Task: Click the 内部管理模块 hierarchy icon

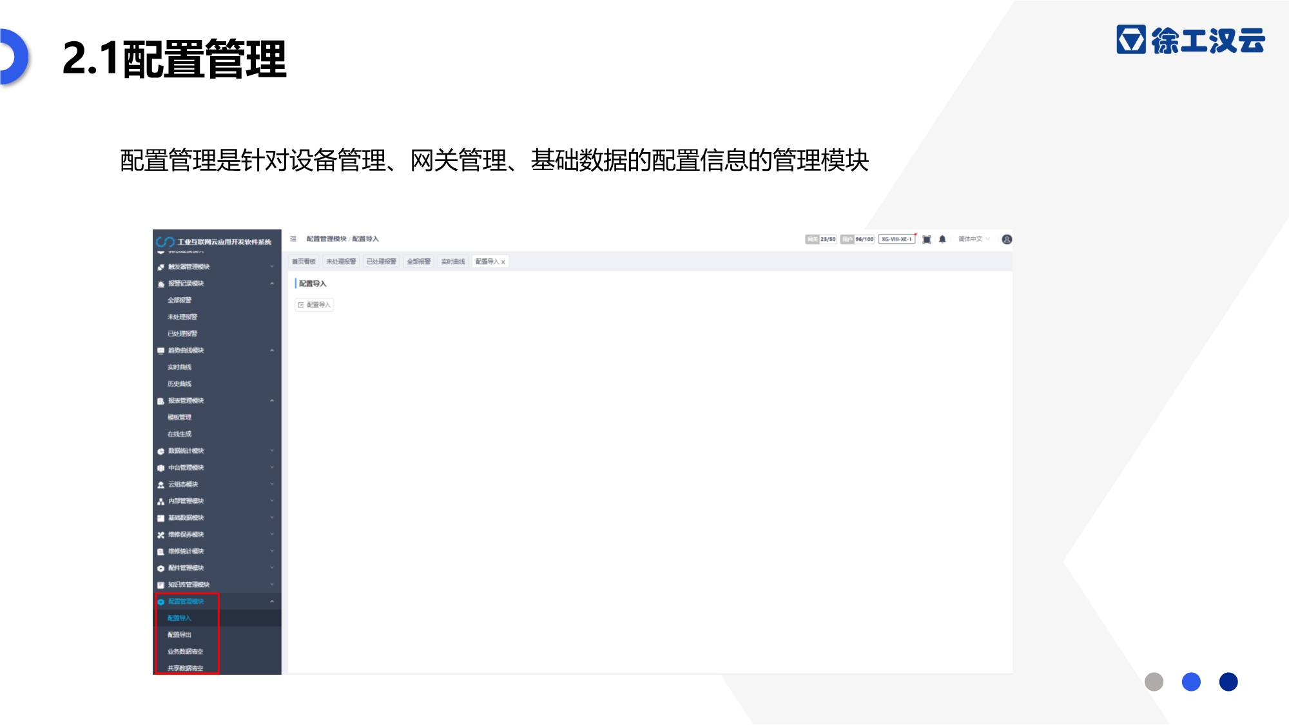Action: tap(160, 501)
